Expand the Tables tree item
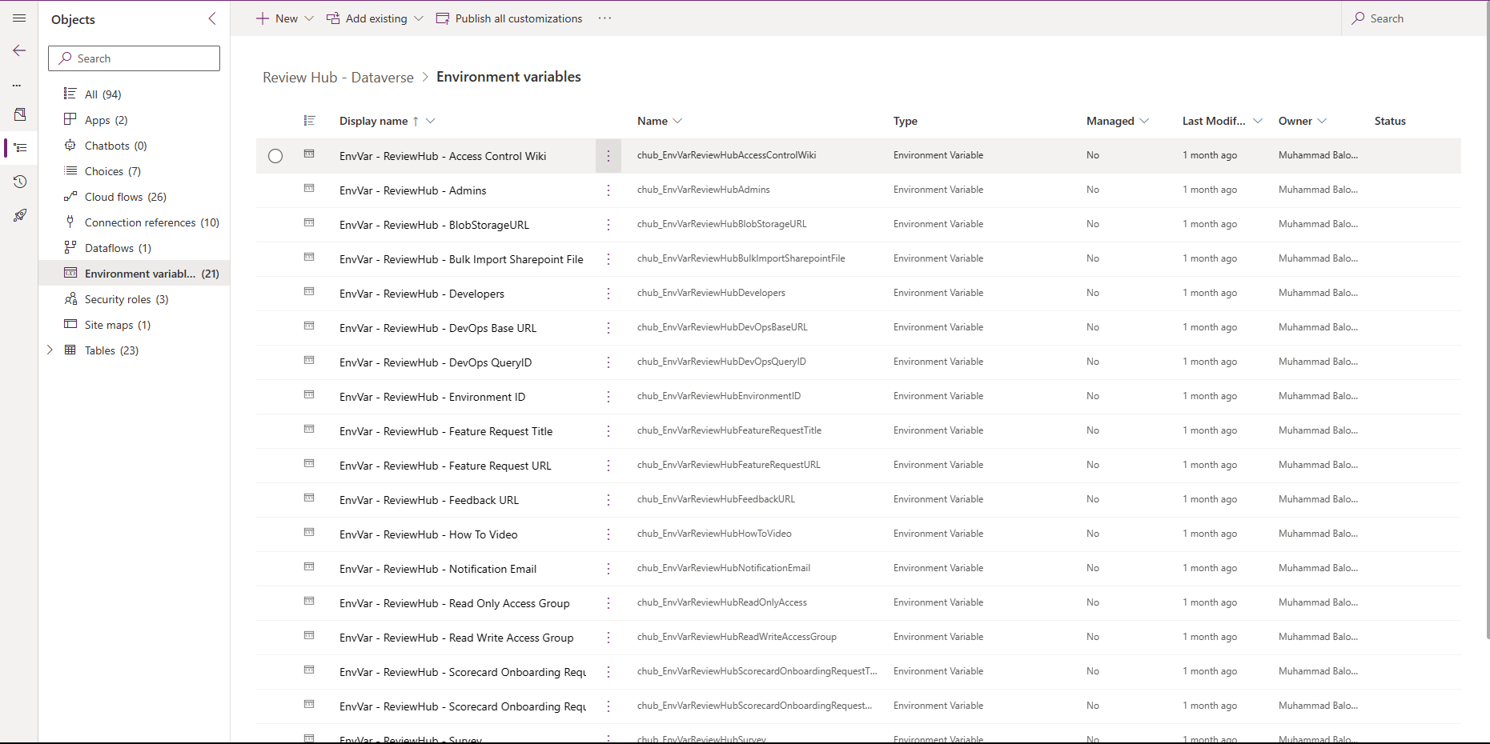The width and height of the screenshot is (1490, 744). pyautogui.click(x=50, y=350)
